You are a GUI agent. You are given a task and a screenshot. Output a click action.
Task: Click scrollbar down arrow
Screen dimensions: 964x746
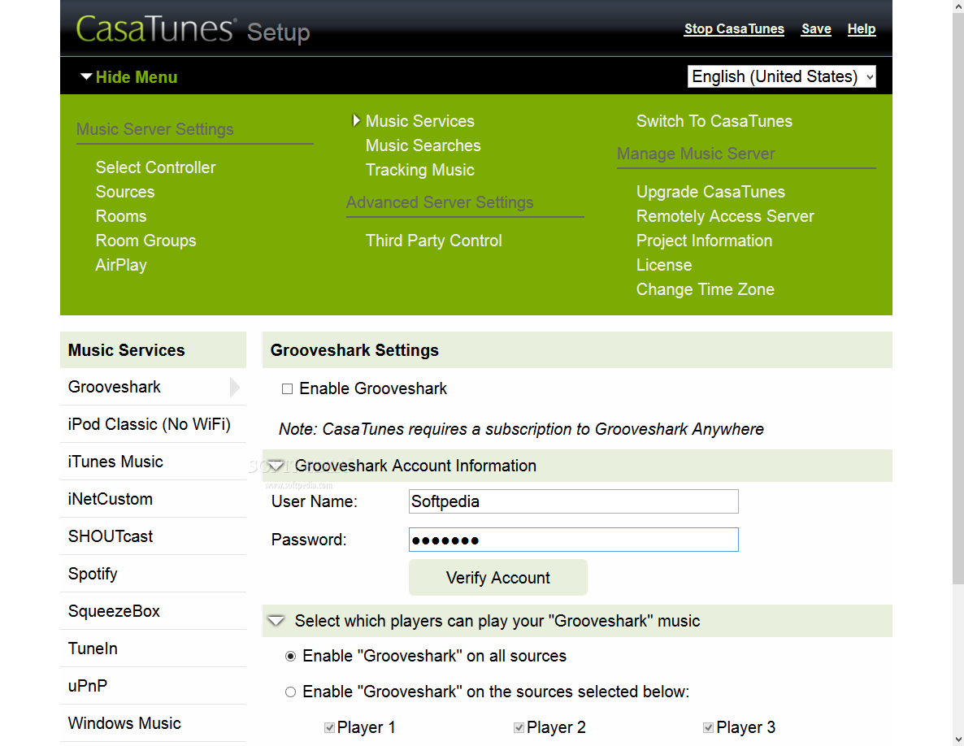pyautogui.click(x=957, y=739)
